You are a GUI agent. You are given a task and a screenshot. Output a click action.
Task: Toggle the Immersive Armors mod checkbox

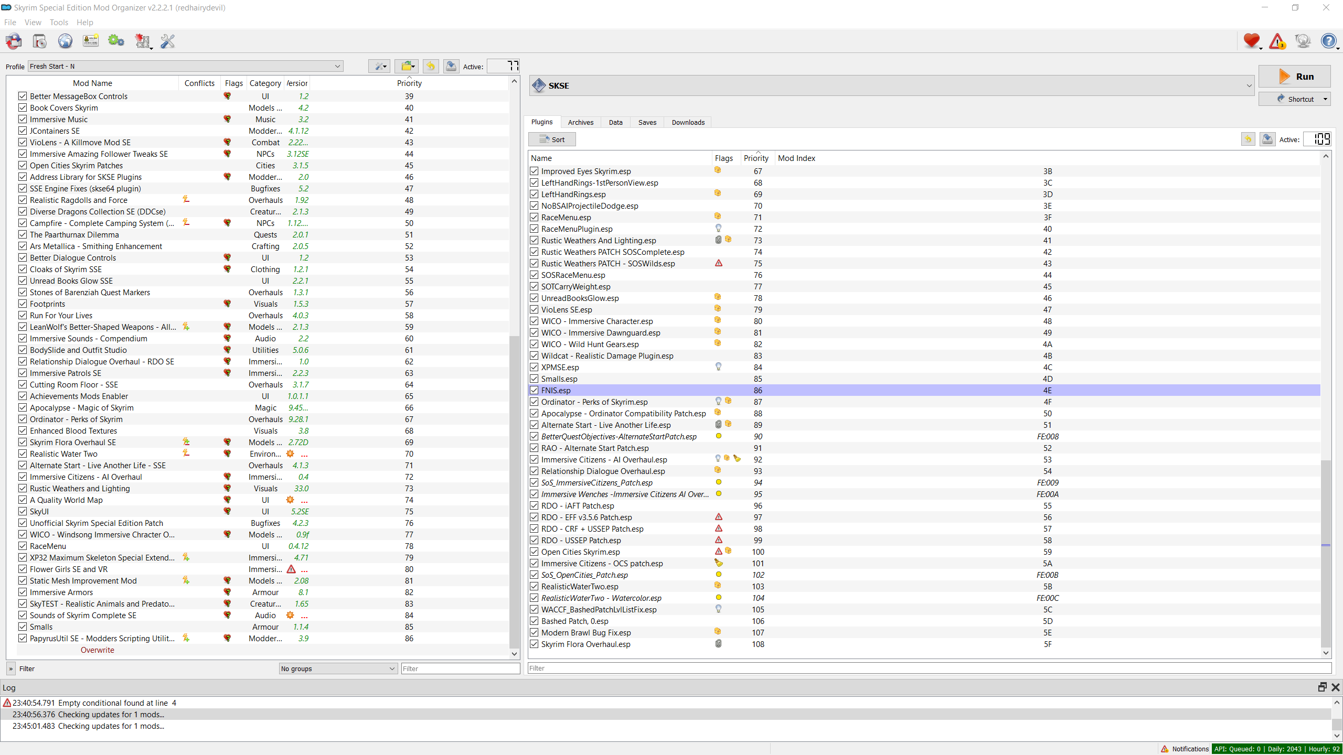pos(23,592)
